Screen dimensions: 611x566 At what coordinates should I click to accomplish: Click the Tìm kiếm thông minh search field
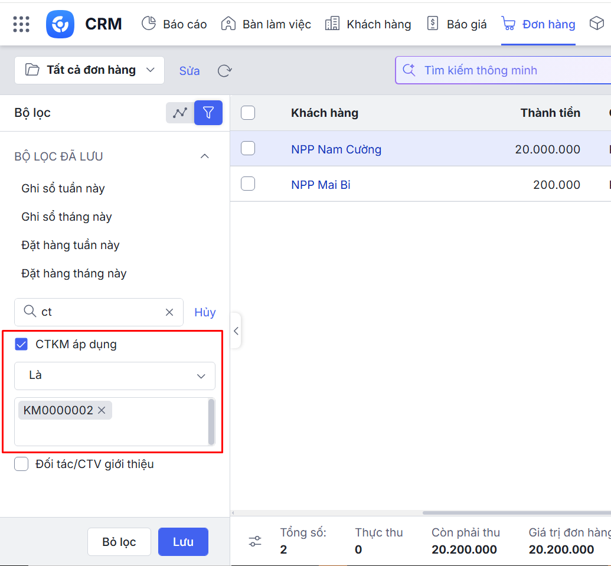coord(502,70)
